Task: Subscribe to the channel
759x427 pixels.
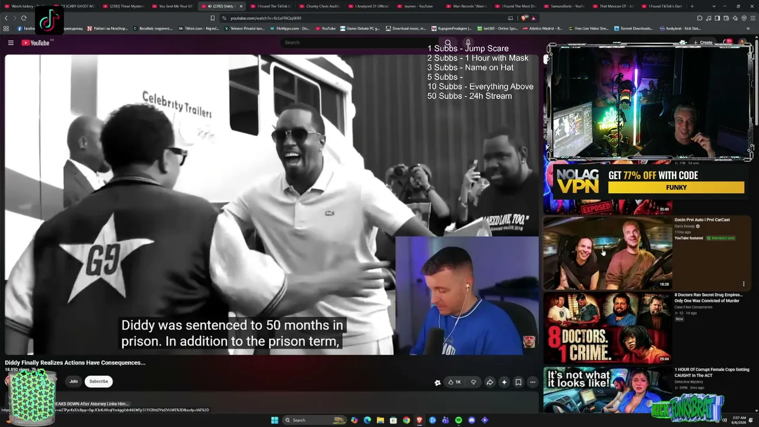Action: pyautogui.click(x=98, y=381)
